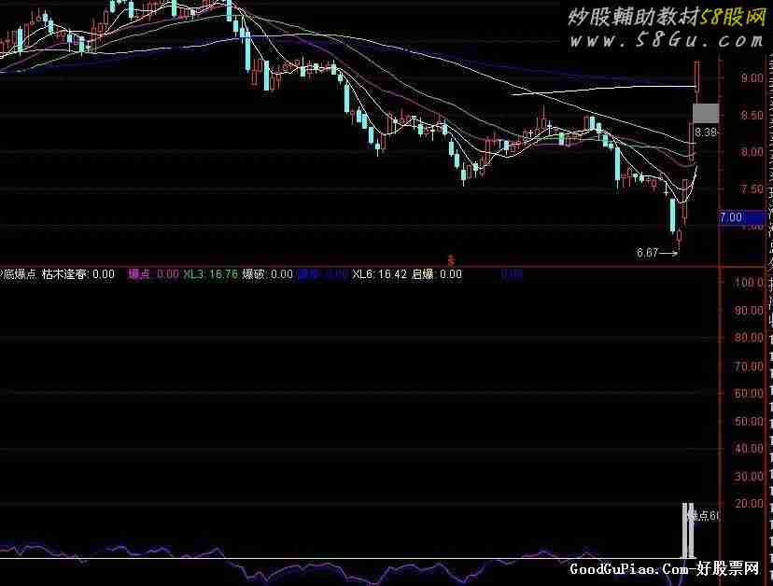
Task: Click the lowest red candlestick above 6.67
Action: pyautogui.click(x=679, y=240)
